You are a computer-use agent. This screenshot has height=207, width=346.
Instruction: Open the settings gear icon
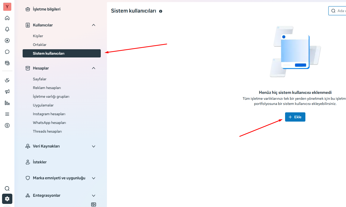click(x=7, y=199)
